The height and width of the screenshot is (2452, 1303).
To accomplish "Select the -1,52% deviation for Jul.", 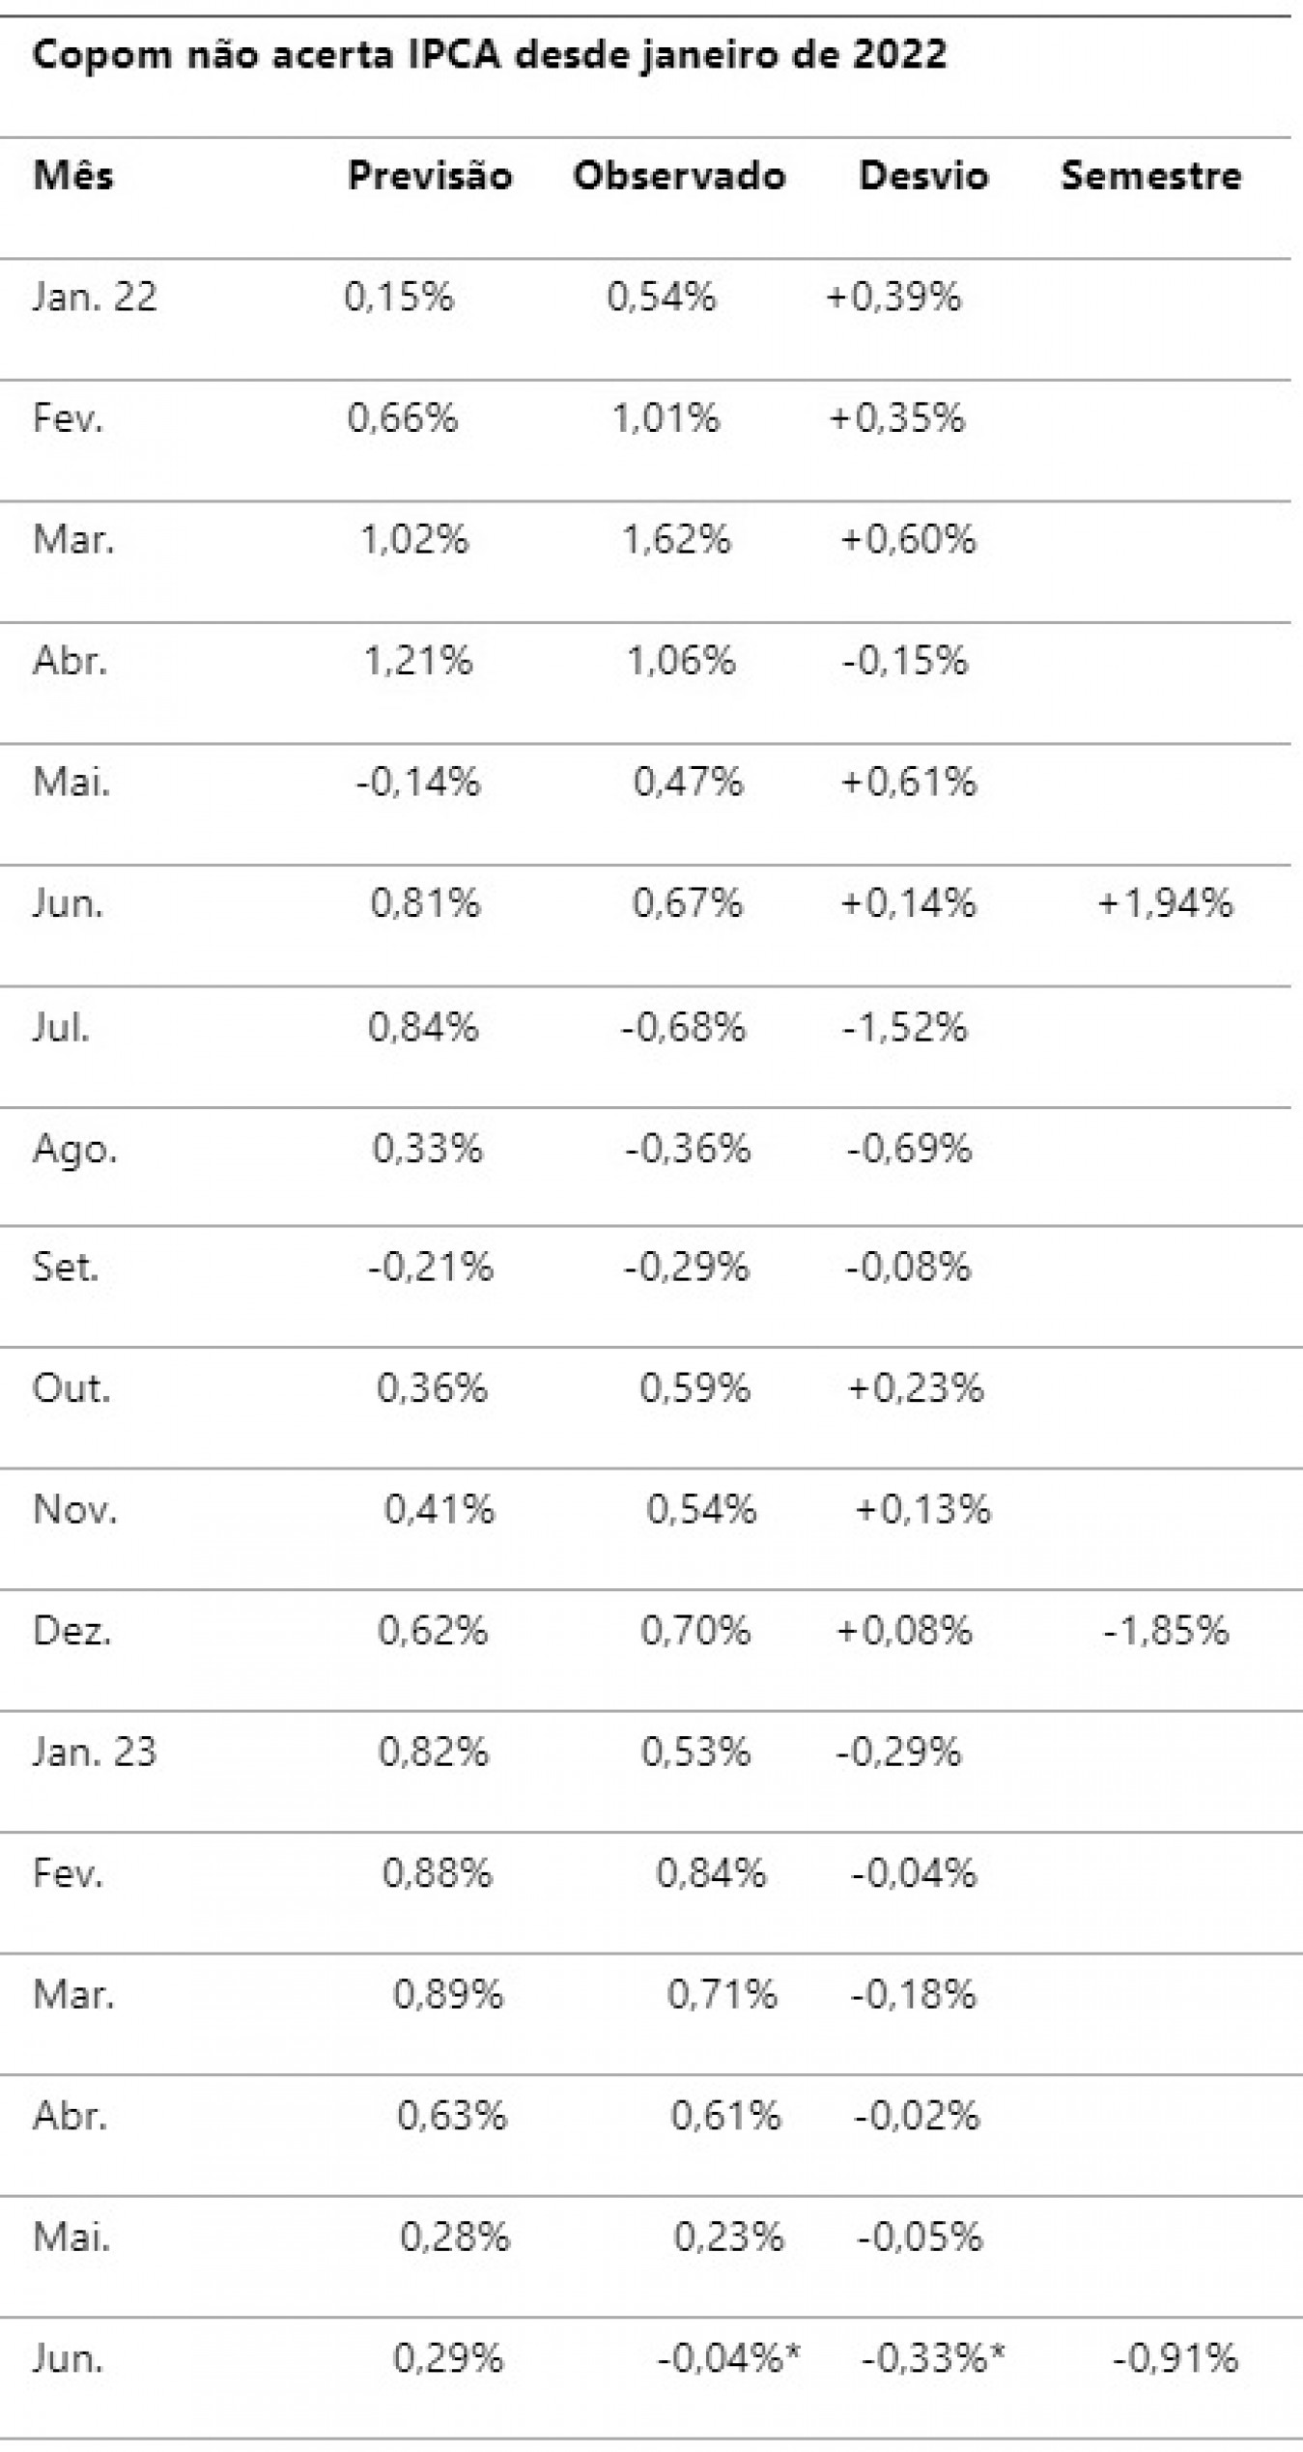I will (905, 1026).
